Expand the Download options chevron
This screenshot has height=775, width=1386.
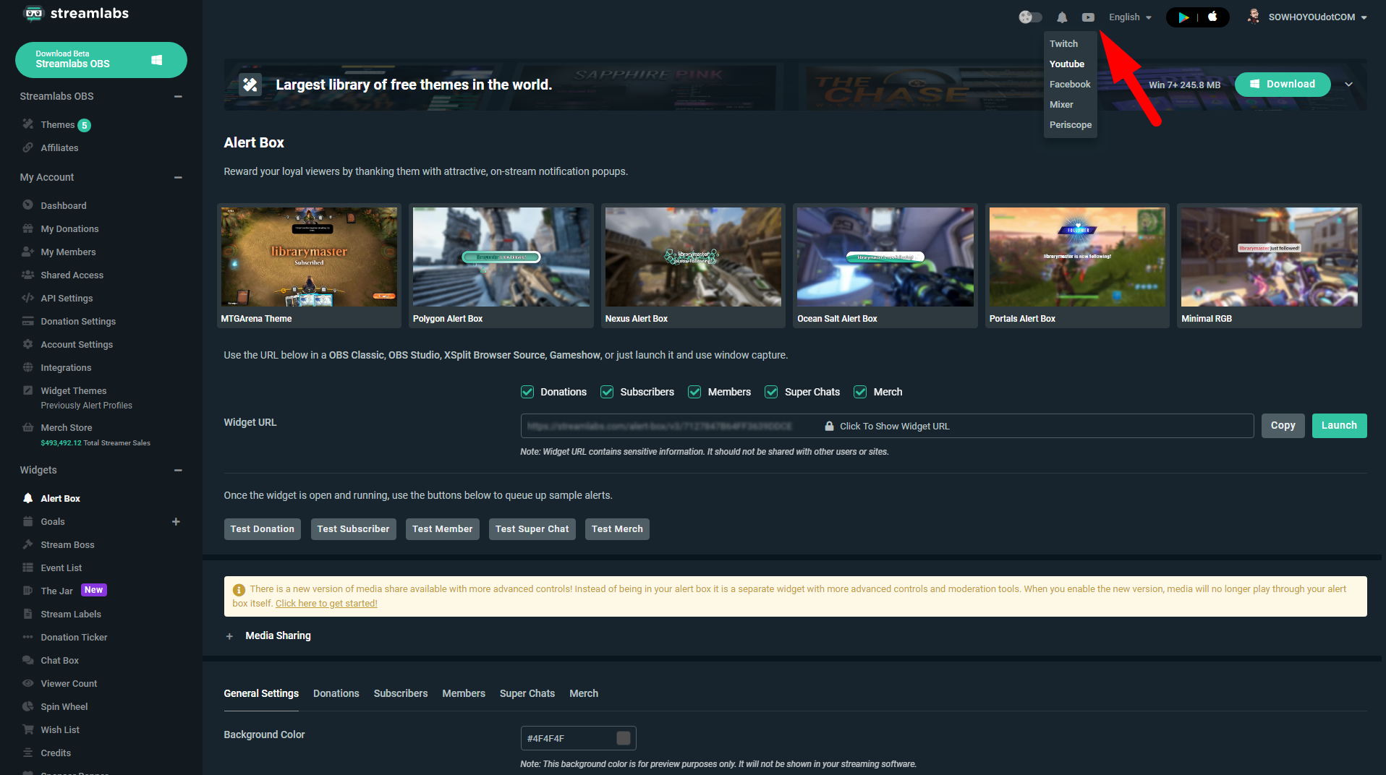tap(1348, 85)
